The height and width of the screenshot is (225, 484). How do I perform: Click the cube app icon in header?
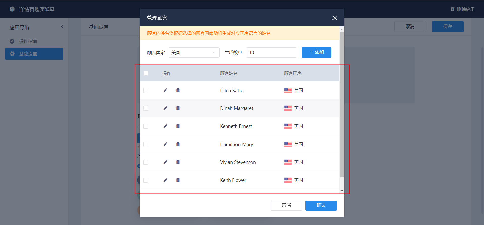coord(12,9)
